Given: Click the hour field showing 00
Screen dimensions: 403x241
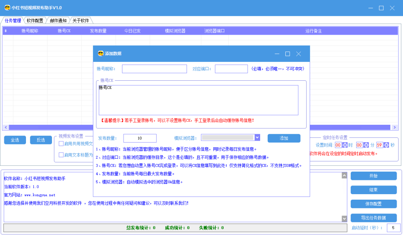Looking at the screenshot, I should click(x=338, y=145).
